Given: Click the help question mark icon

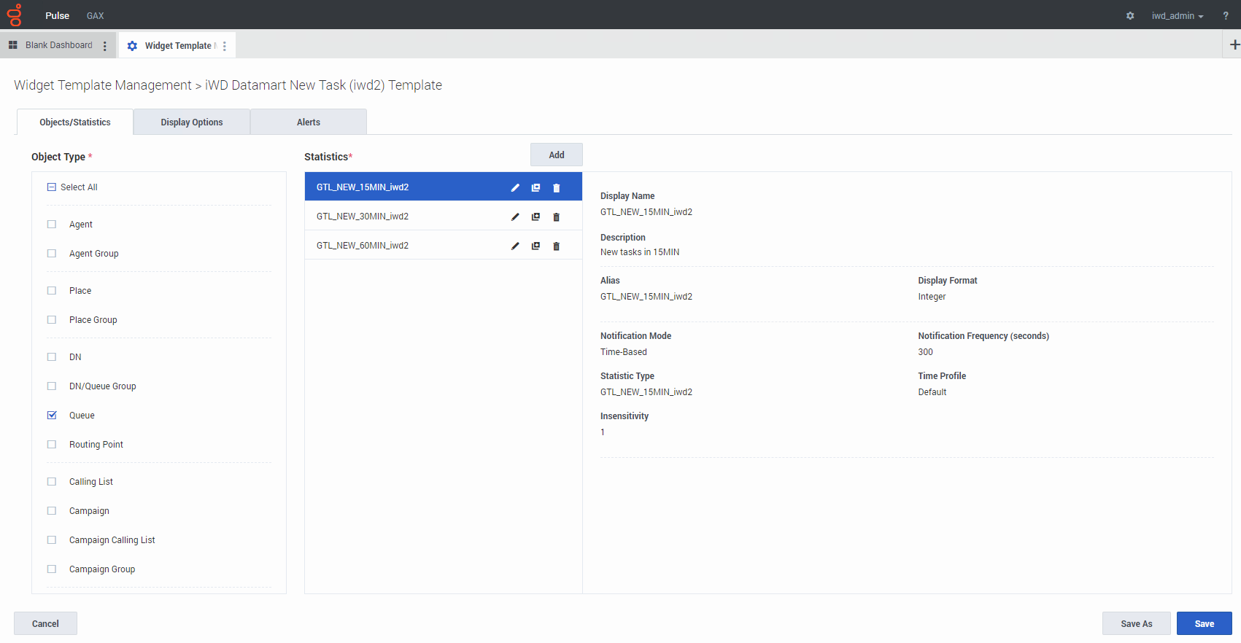Looking at the screenshot, I should click(x=1226, y=15).
